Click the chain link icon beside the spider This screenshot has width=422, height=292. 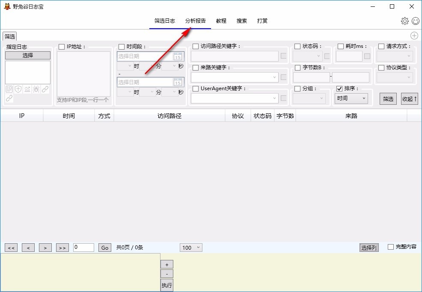click(x=45, y=89)
